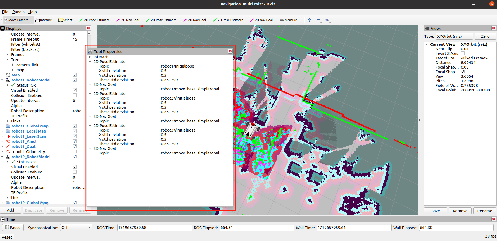Select the third 2D Pose Estimate tool
Viewport: 497px width, 241px height.
228,20
